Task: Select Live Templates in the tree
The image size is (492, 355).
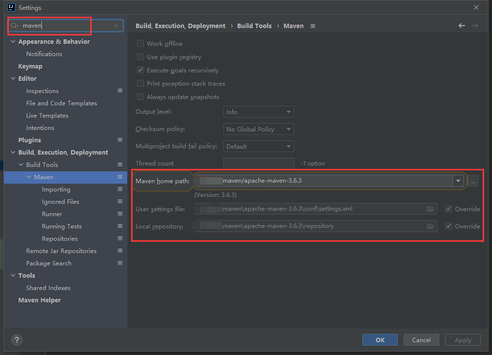Action: pyautogui.click(x=47, y=116)
